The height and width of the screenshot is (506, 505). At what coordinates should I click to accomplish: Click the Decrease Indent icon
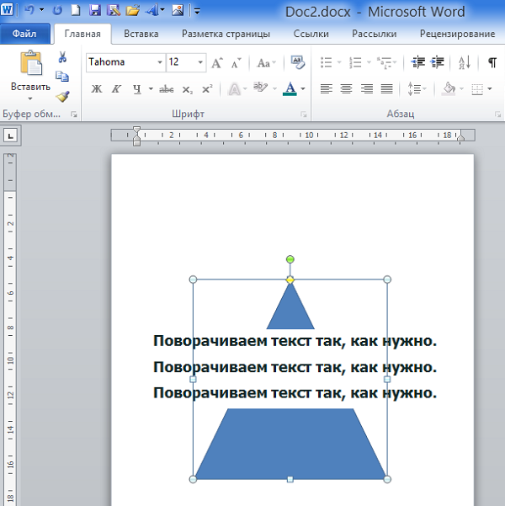[418, 63]
